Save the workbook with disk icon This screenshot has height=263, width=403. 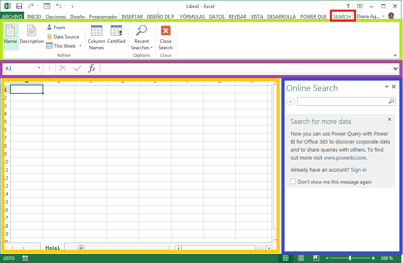pos(19,6)
